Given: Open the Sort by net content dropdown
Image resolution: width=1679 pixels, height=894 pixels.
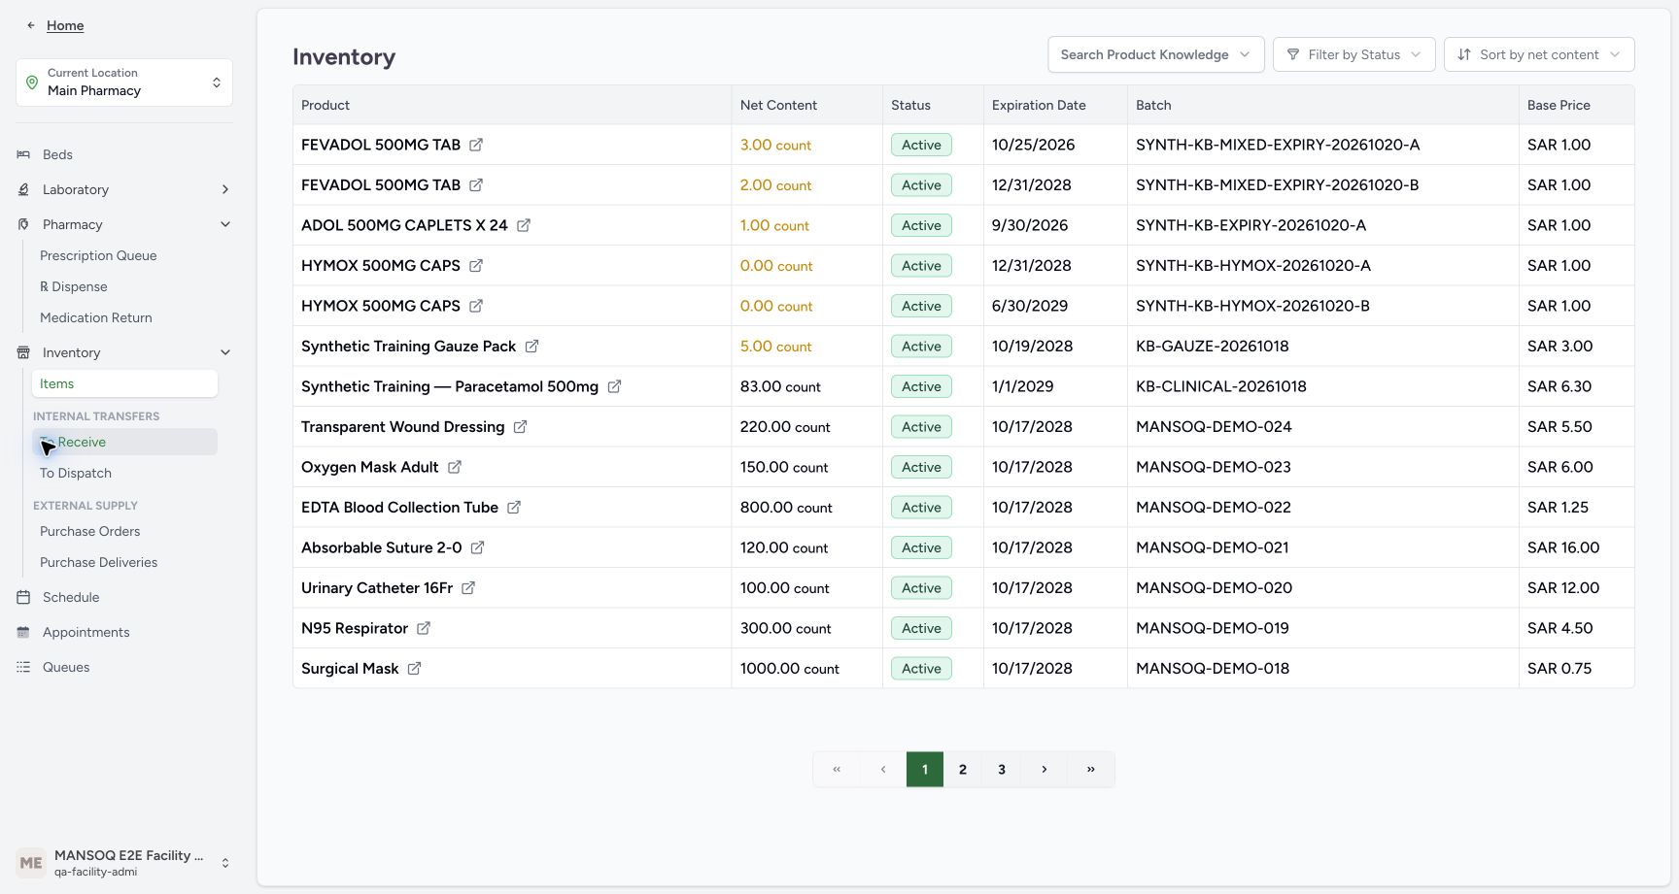Looking at the screenshot, I should 1539,54.
